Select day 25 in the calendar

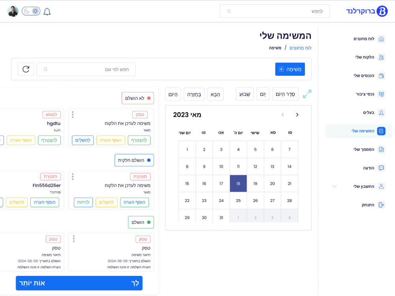[x=238, y=200]
